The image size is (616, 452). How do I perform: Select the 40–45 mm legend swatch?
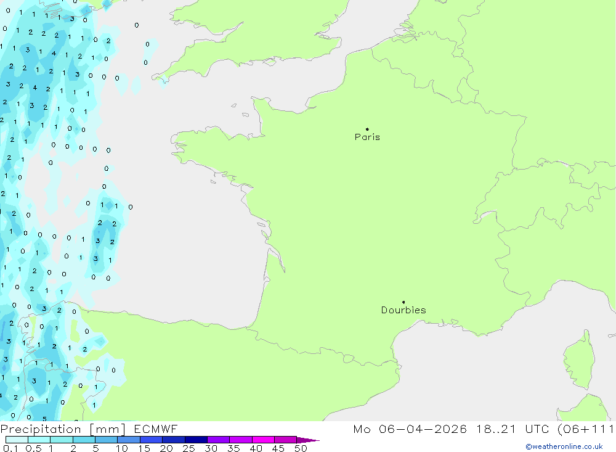[x=263, y=440]
